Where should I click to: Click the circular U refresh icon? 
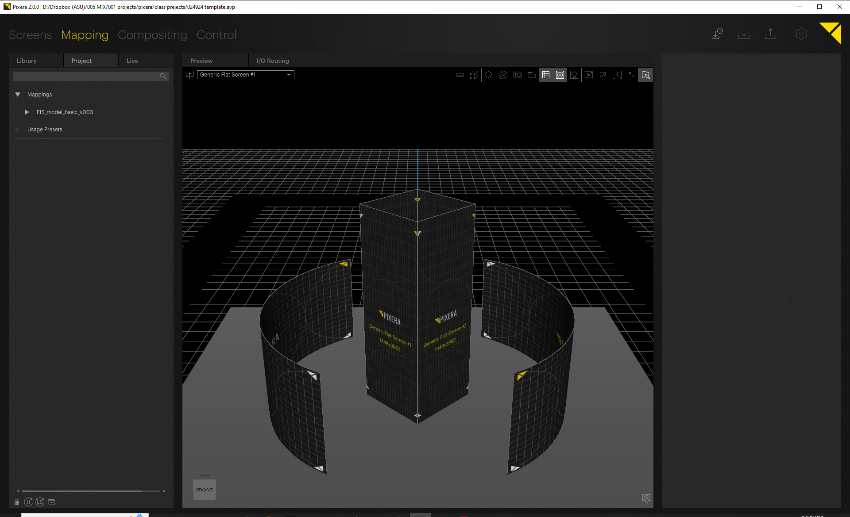click(28, 502)
